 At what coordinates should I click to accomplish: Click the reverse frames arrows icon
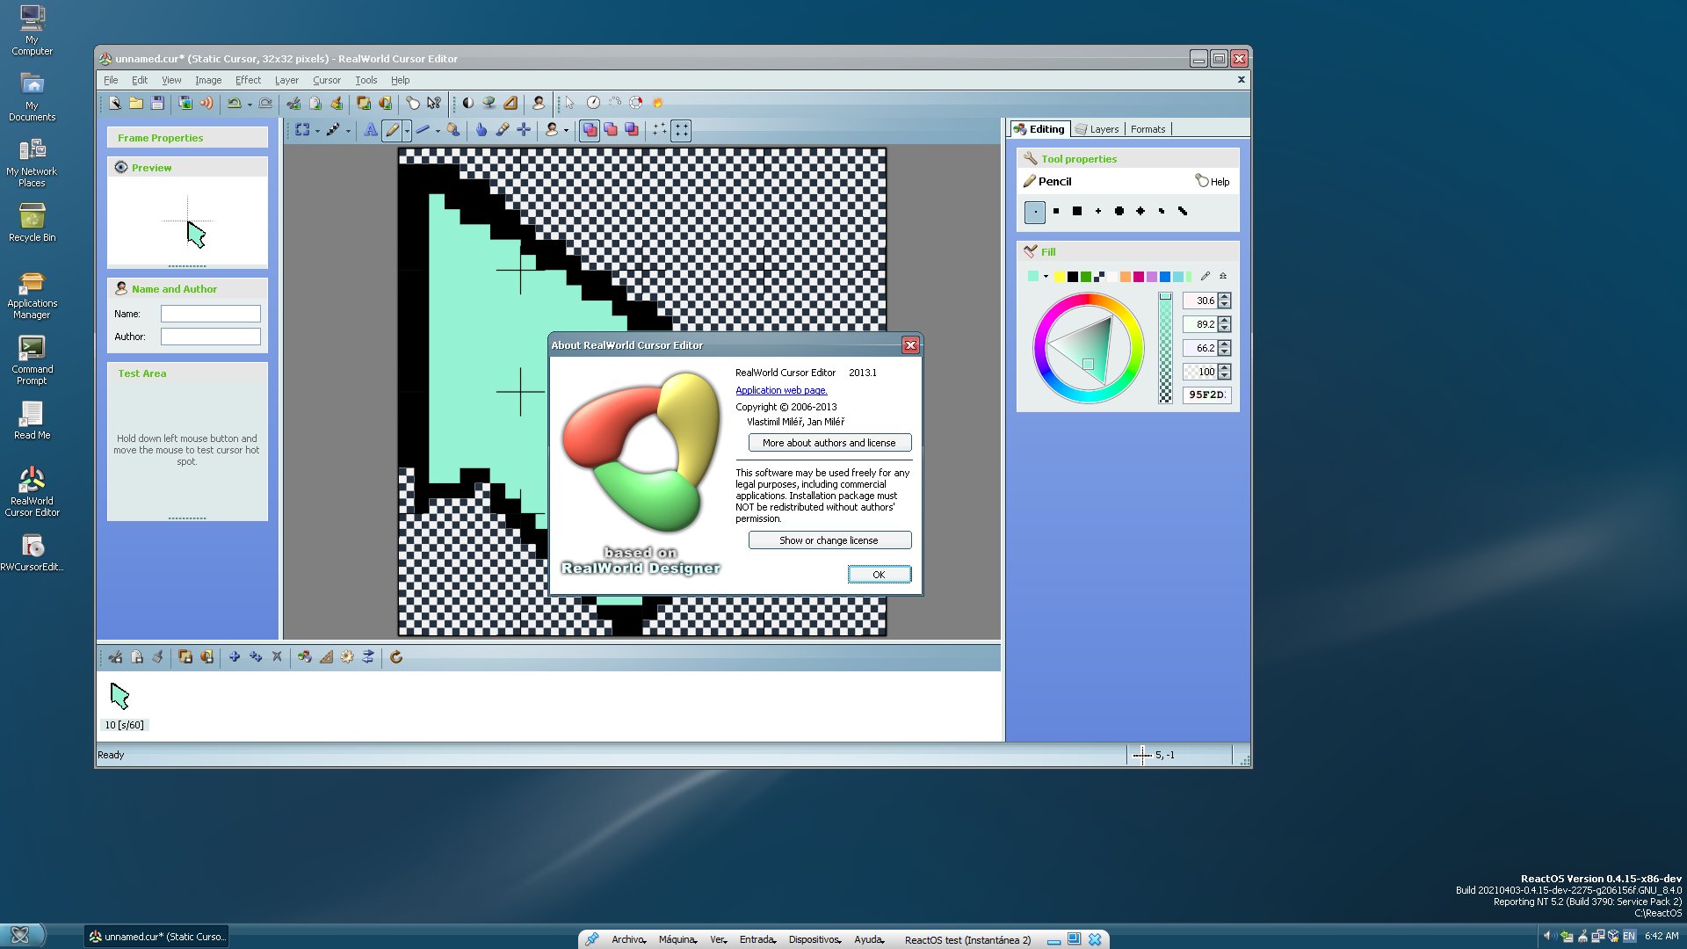(x=368, y=656)
